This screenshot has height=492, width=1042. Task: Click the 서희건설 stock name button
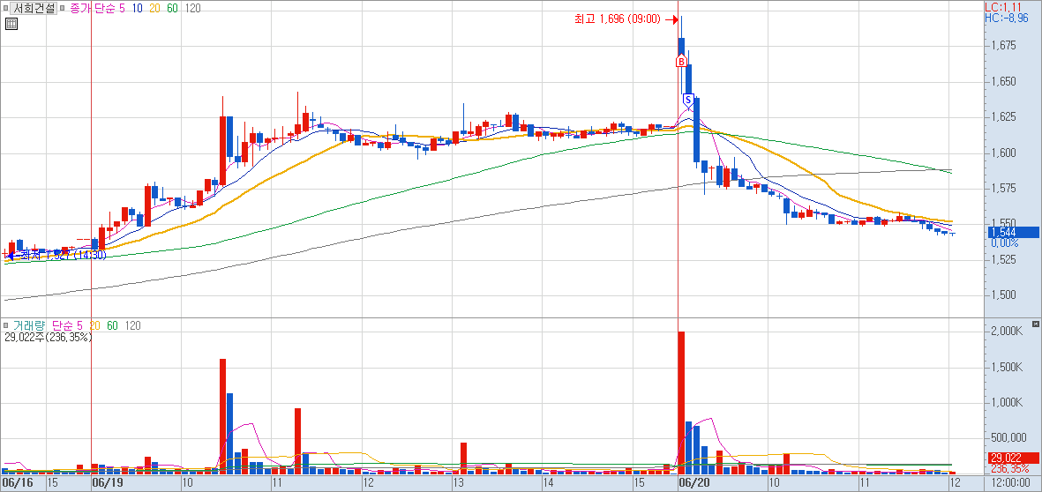[34, 8]
